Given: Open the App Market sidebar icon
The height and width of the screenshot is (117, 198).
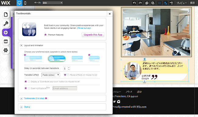Looking at the screenshot, I should coord(6,41).
